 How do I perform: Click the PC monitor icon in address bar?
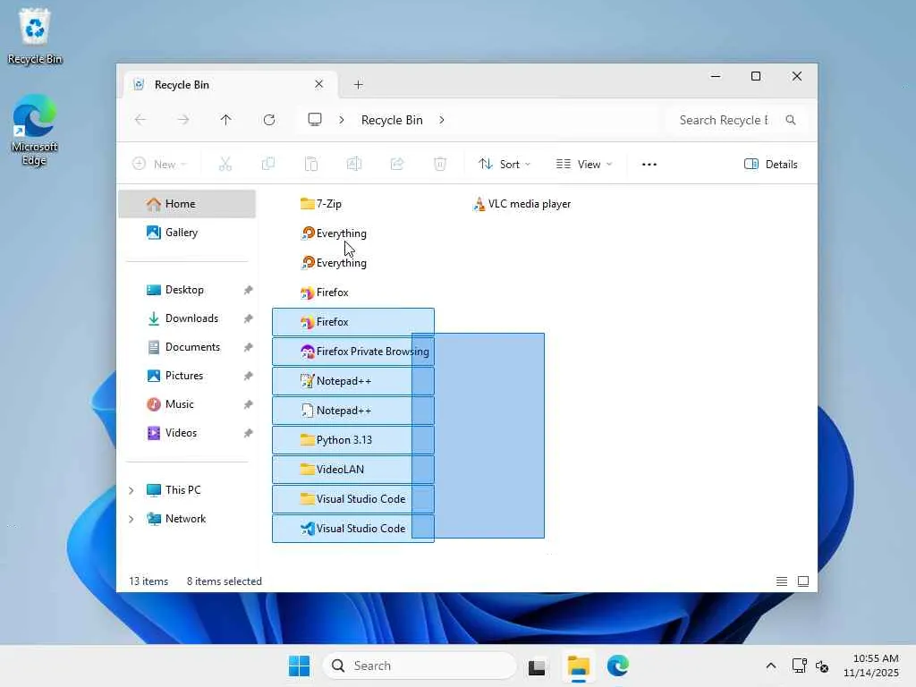[315, 120]
